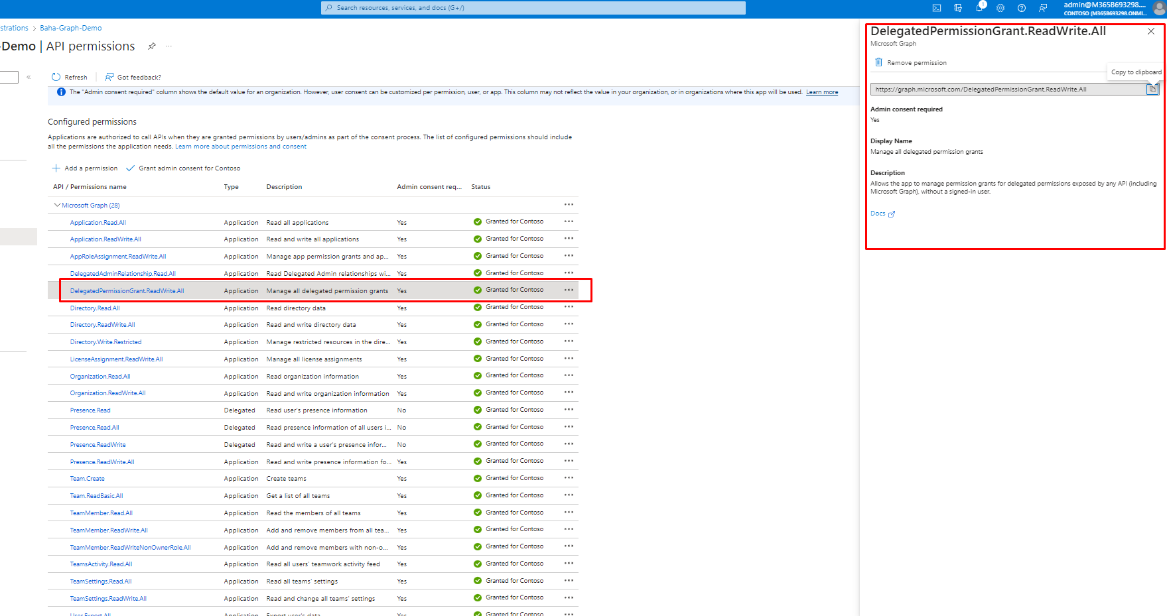This screenshot has width=1167, height=616.
Task: Open Cloud Shell from the top bar
Action: click(x=936, y=7)
